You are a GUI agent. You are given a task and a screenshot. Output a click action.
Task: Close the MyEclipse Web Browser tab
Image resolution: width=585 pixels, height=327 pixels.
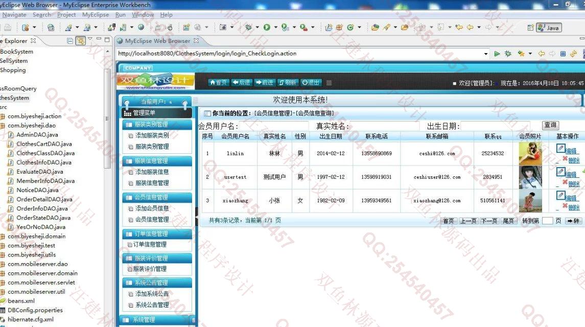(196, 40)
